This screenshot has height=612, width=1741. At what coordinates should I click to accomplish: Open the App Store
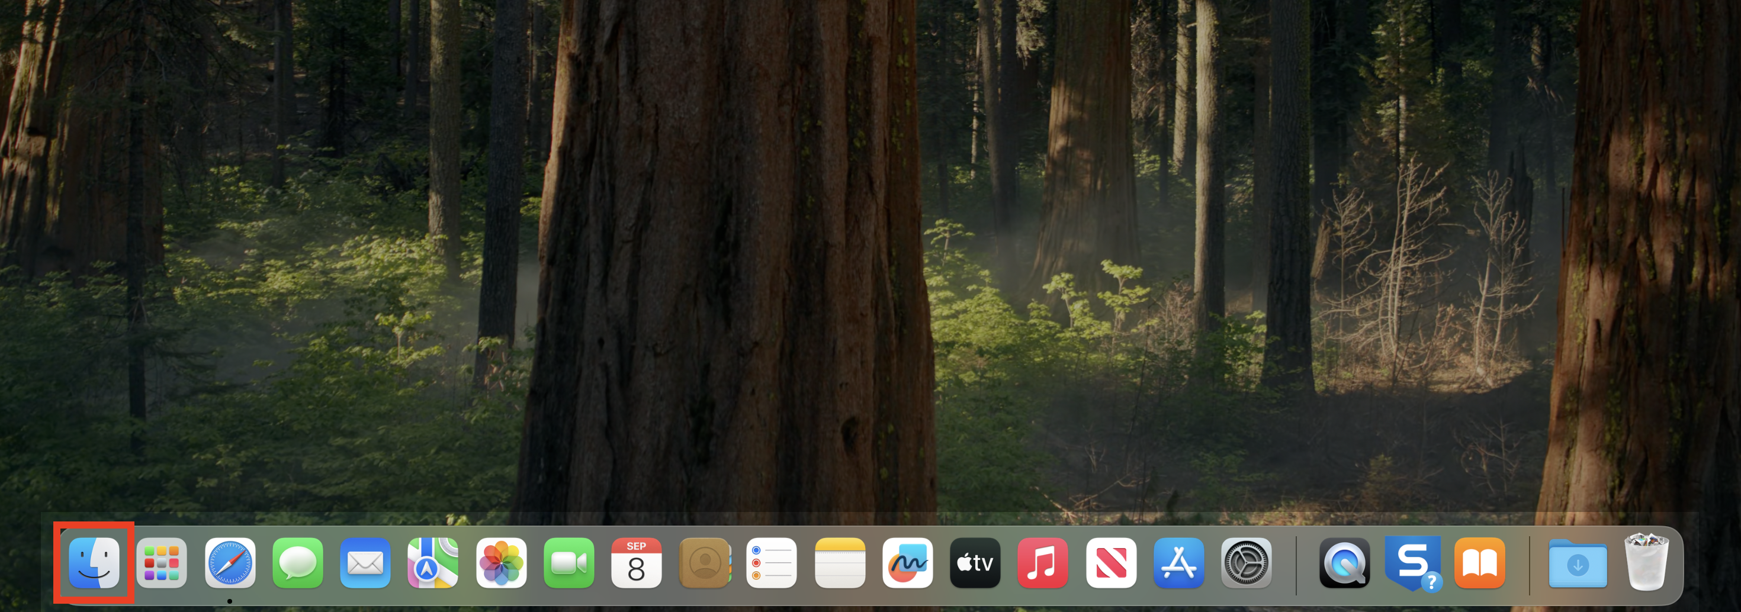(1178, 563)
